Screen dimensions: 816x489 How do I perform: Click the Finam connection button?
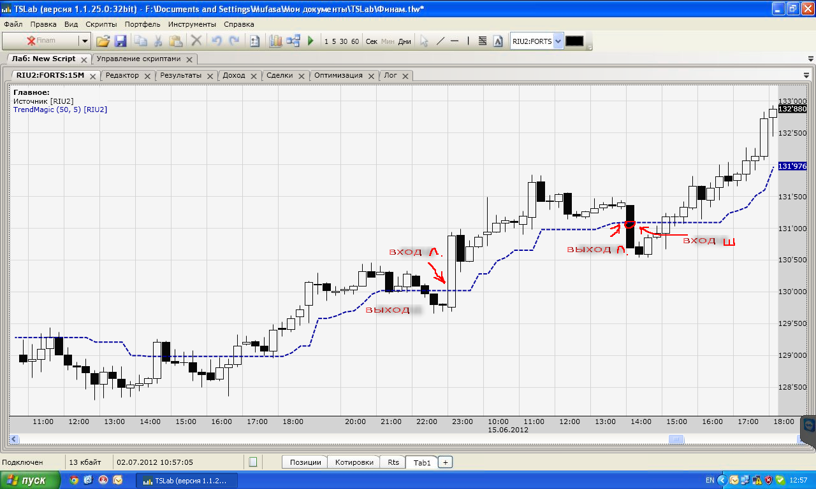[41, 41]
